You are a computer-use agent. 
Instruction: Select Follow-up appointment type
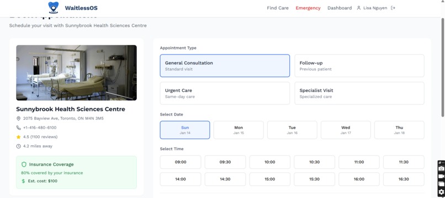[x=359, y=65]
